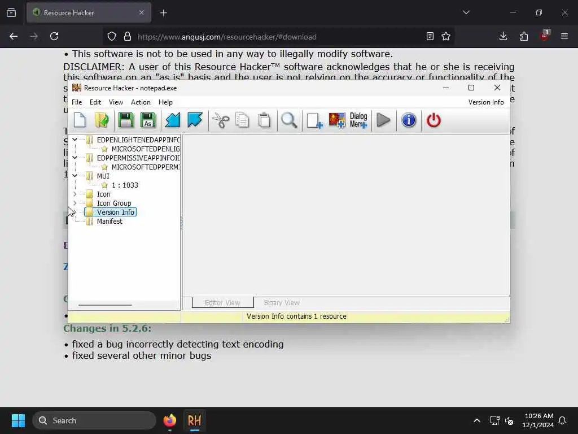Select the MICROSOFTEDPENLIG resource item
The height and width of the screenshot is (434, 578).
pyautogui.click(x=146, y=149)
